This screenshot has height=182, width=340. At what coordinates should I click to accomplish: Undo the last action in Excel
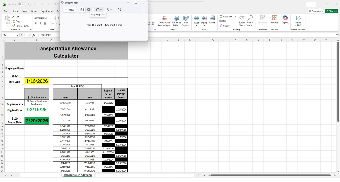pos(35,4)
